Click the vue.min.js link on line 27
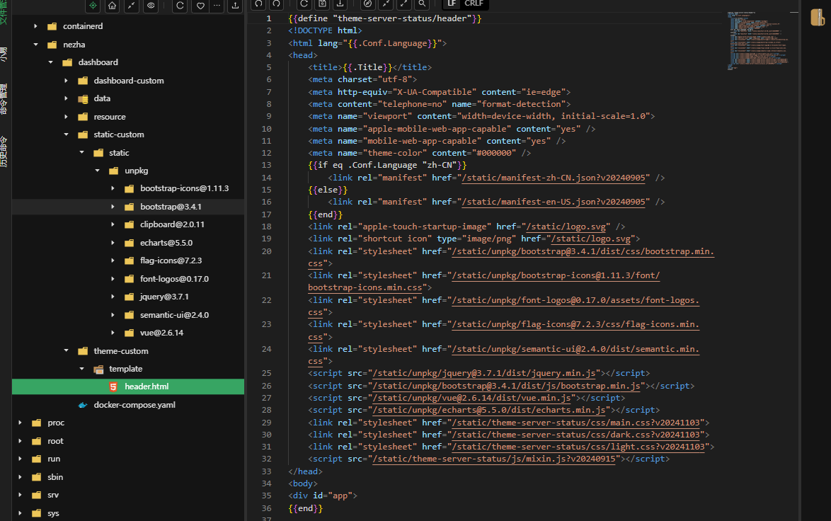 (471, 398)
